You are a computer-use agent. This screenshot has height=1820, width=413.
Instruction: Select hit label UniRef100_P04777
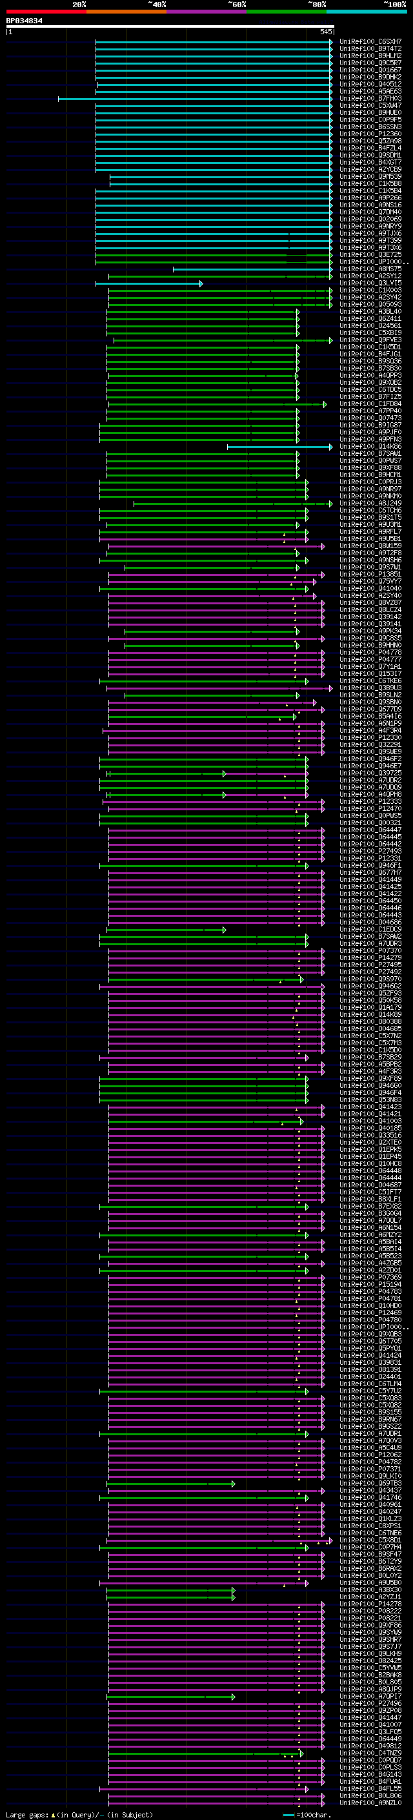(x=370, y=660)
